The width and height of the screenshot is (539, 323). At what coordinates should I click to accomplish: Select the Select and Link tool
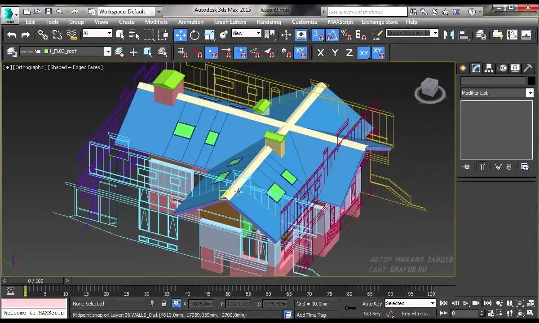43,35
